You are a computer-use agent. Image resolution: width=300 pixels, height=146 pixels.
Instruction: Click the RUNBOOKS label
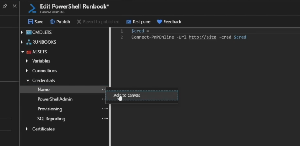(x=44, y=42)
